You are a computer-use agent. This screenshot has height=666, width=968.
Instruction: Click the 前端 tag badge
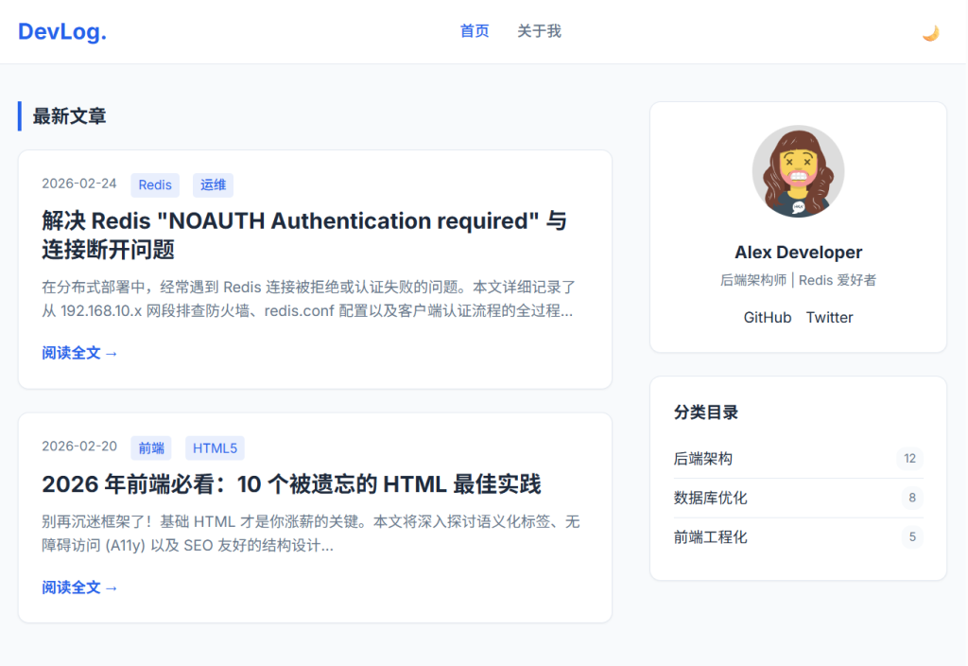pyautogui.click(x=151, y=447)
